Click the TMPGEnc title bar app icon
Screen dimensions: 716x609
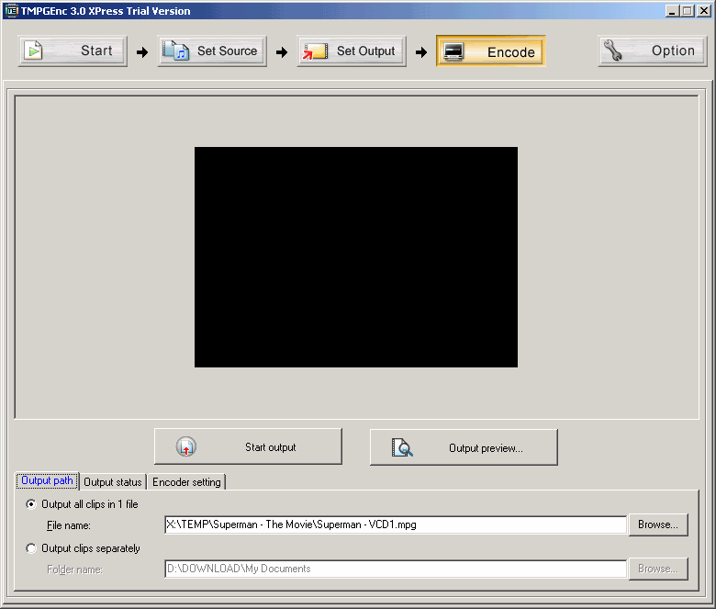click(x=12, y=11)
